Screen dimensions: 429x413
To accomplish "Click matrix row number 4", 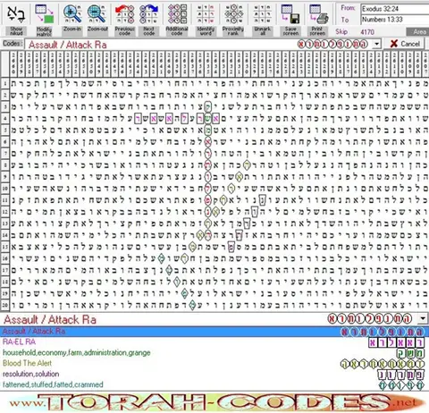I will point(5,119).
